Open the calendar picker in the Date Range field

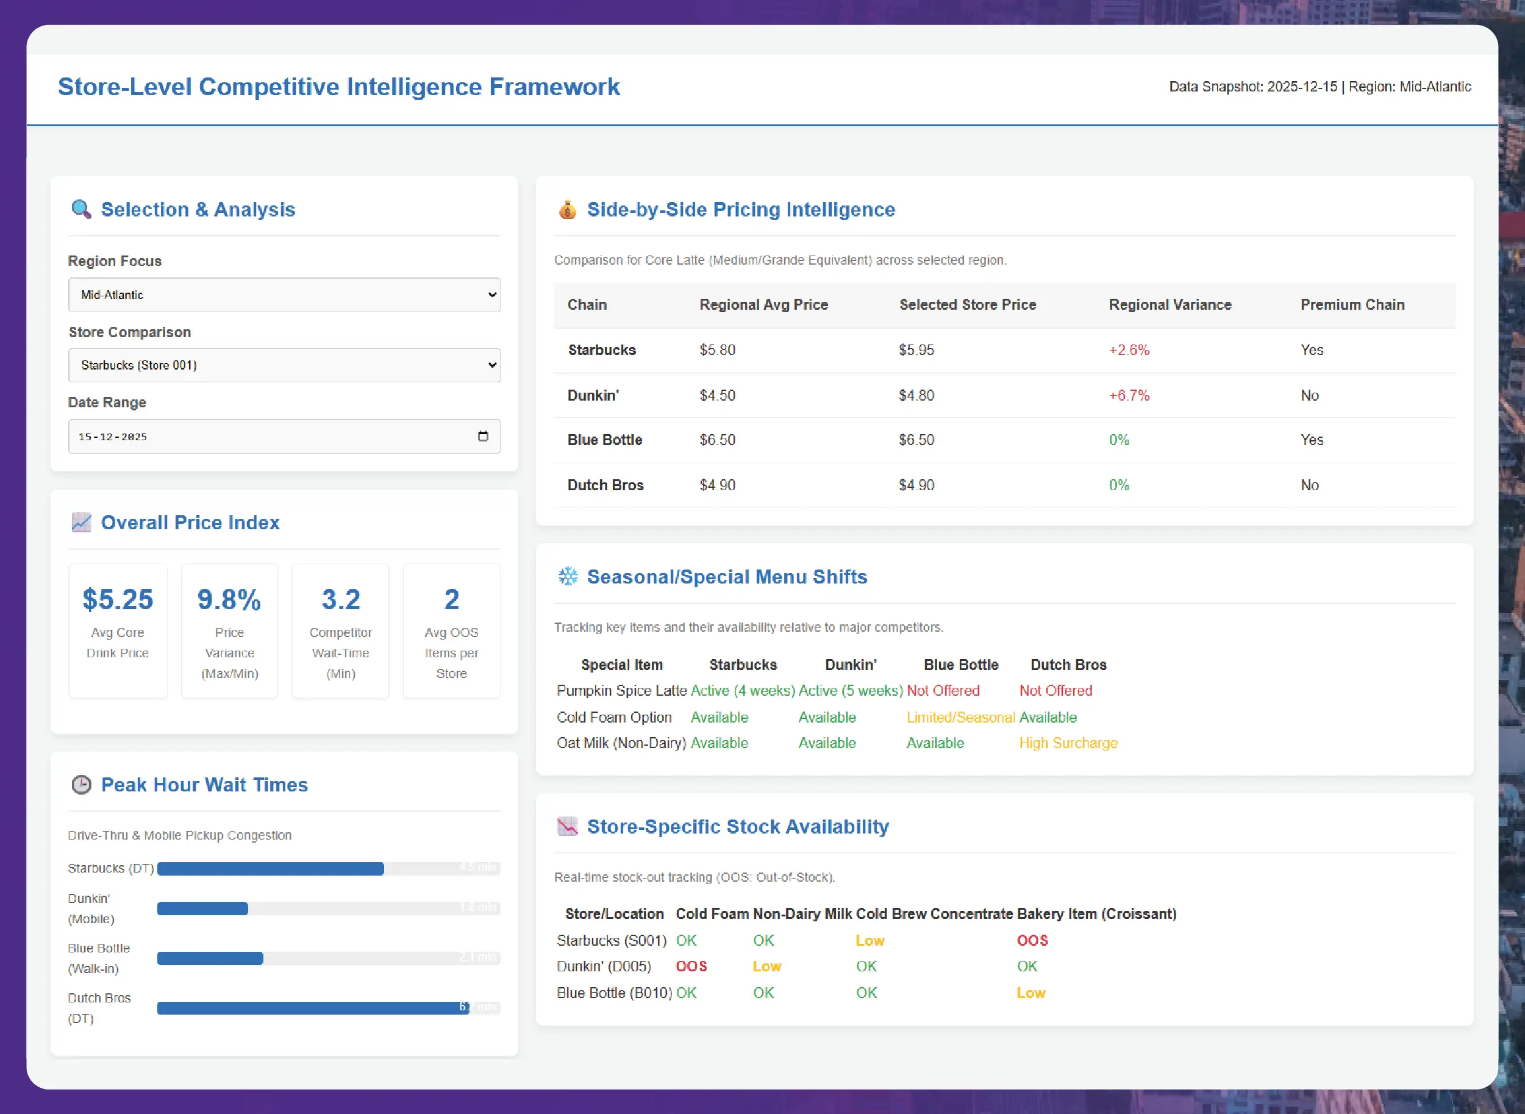[484, 437]
